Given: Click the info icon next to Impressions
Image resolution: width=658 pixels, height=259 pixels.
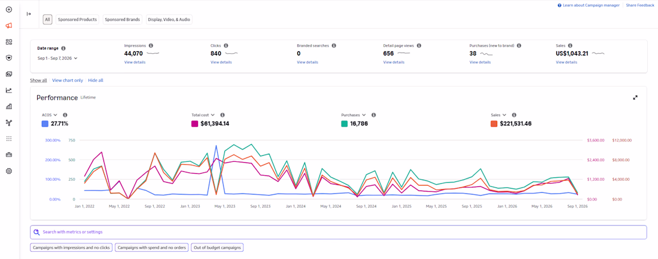Looking at the screenshot, I should pyautogui.click(x=151, y=45).
